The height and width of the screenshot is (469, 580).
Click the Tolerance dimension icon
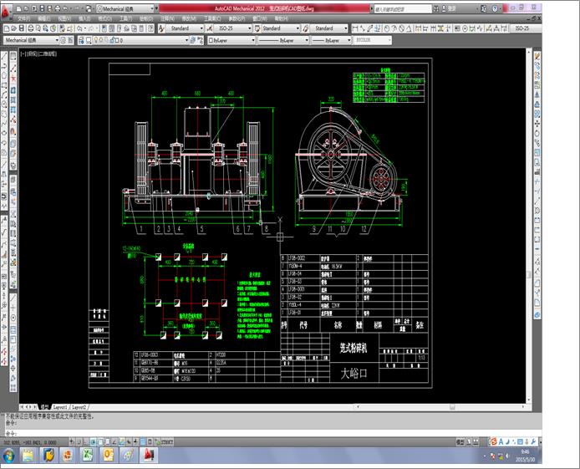pyautogui.click(x=457, y=28)
